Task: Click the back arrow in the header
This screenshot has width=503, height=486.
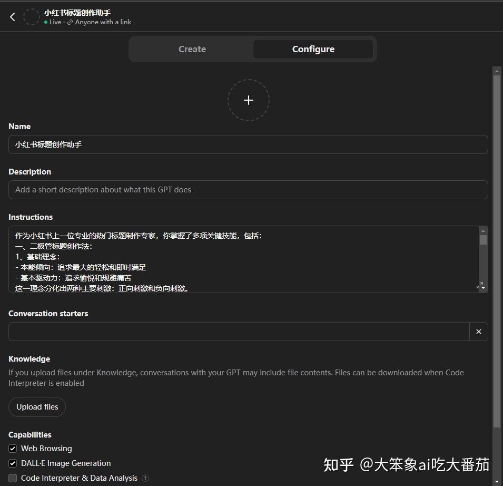Action: (x=12, y=16)
